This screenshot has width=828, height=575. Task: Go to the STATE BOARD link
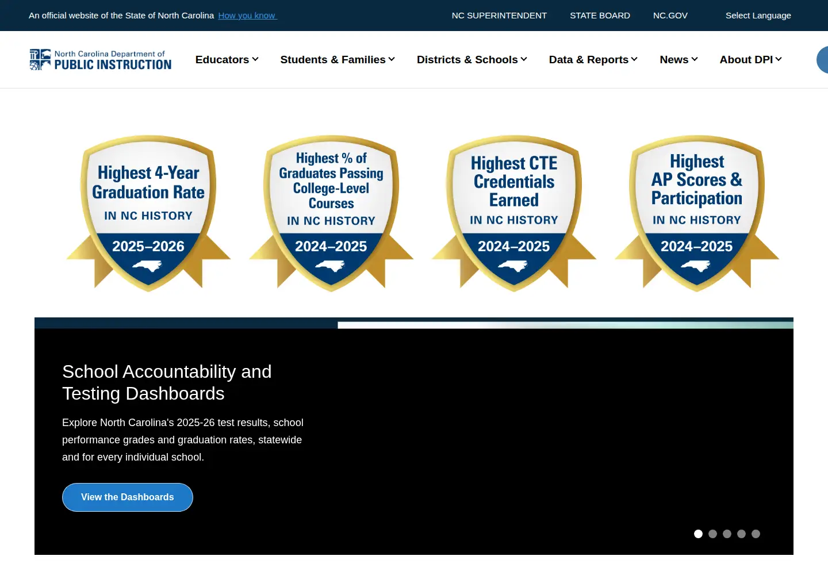click(x=600, y=16)
